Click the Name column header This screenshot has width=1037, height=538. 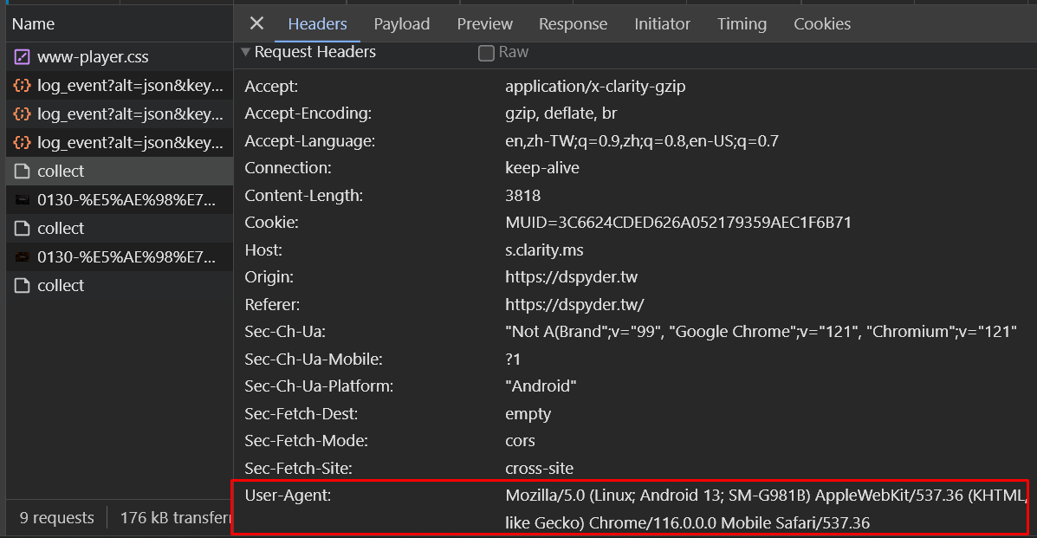(x=34, y=24)
